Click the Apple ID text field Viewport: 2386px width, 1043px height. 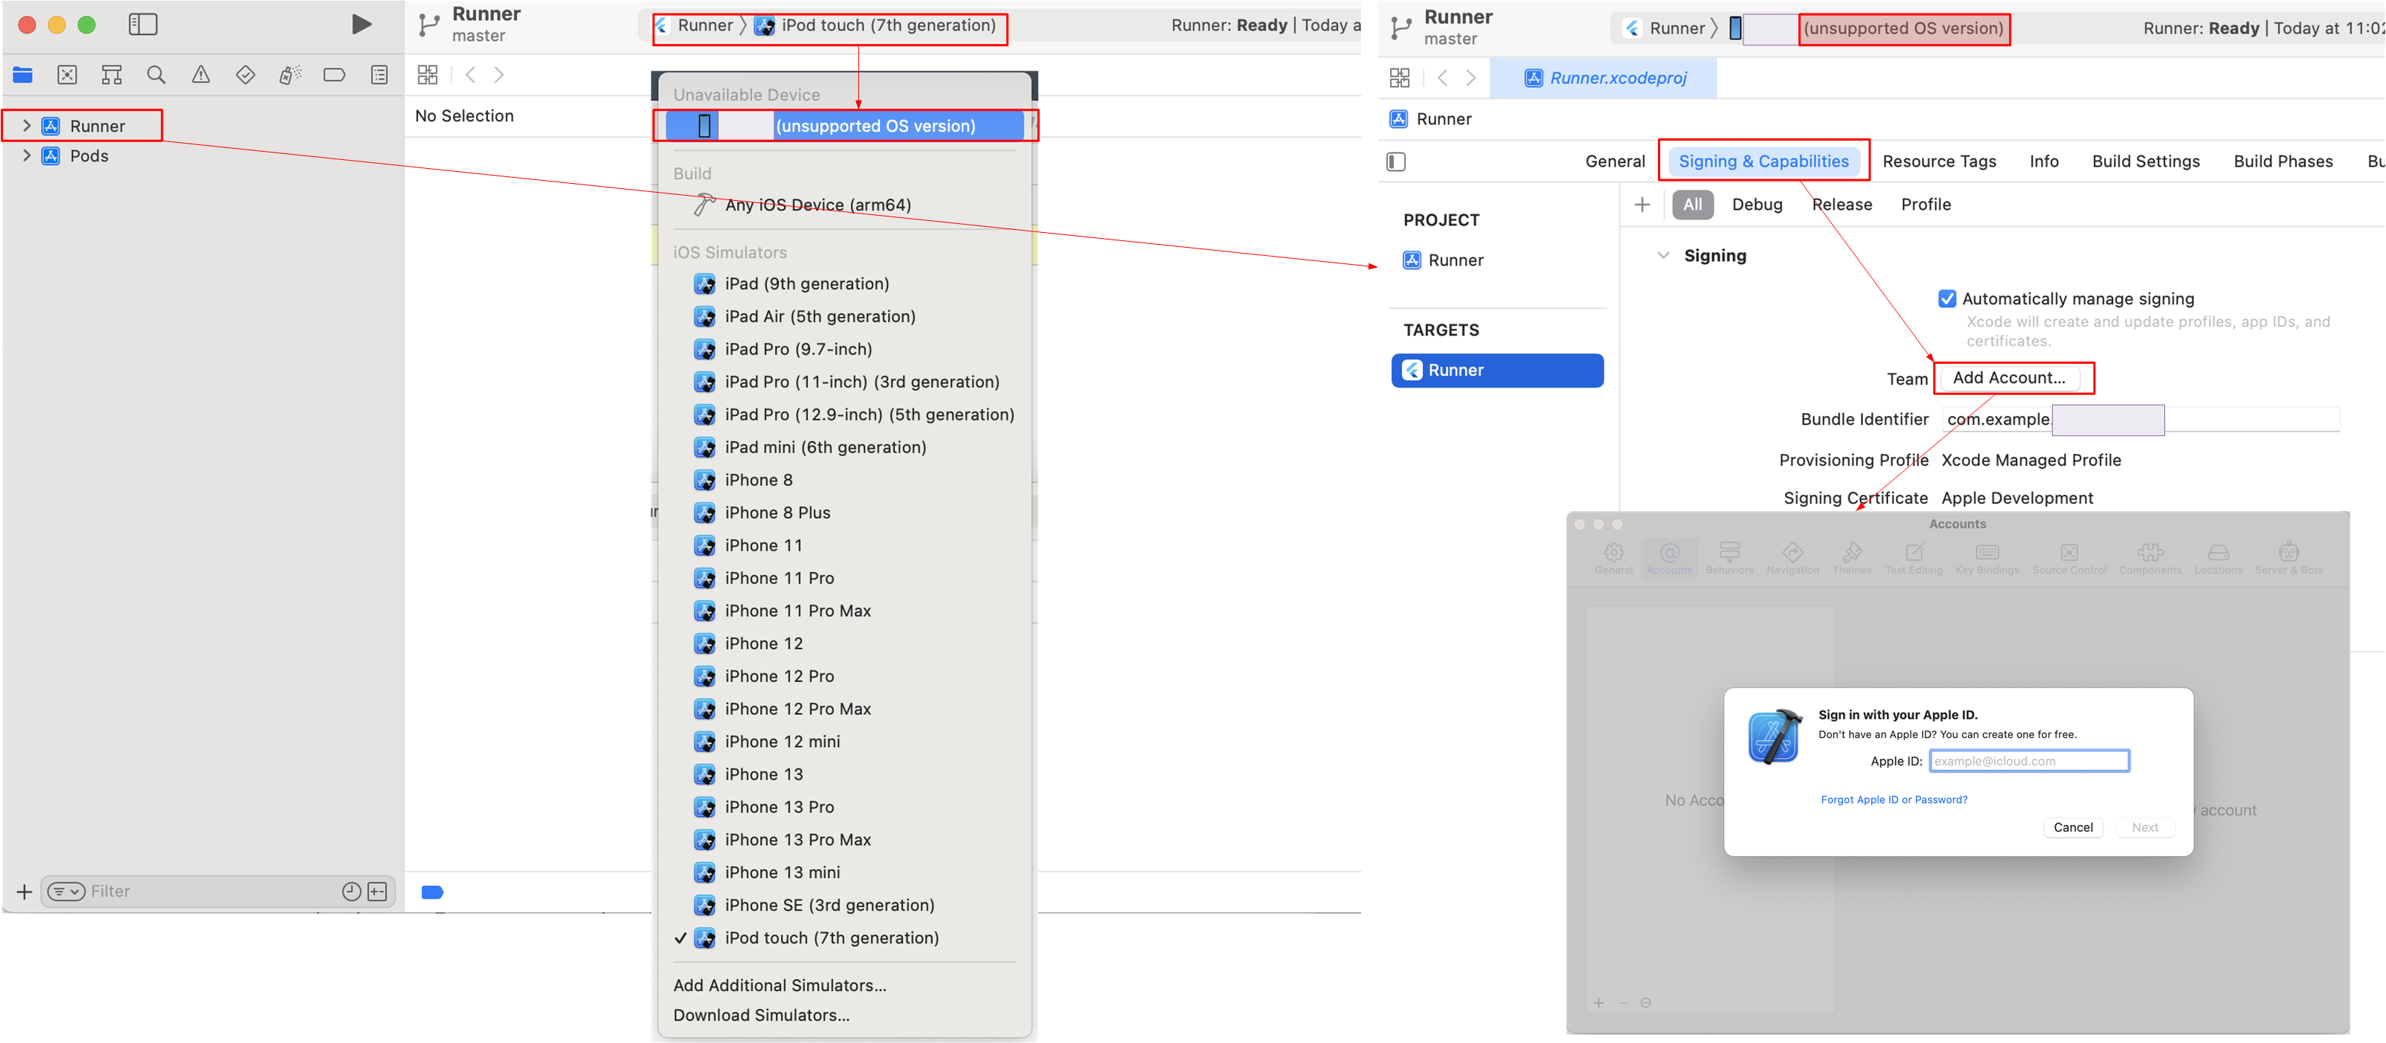pyautogui.click(x=2028, y=761)
